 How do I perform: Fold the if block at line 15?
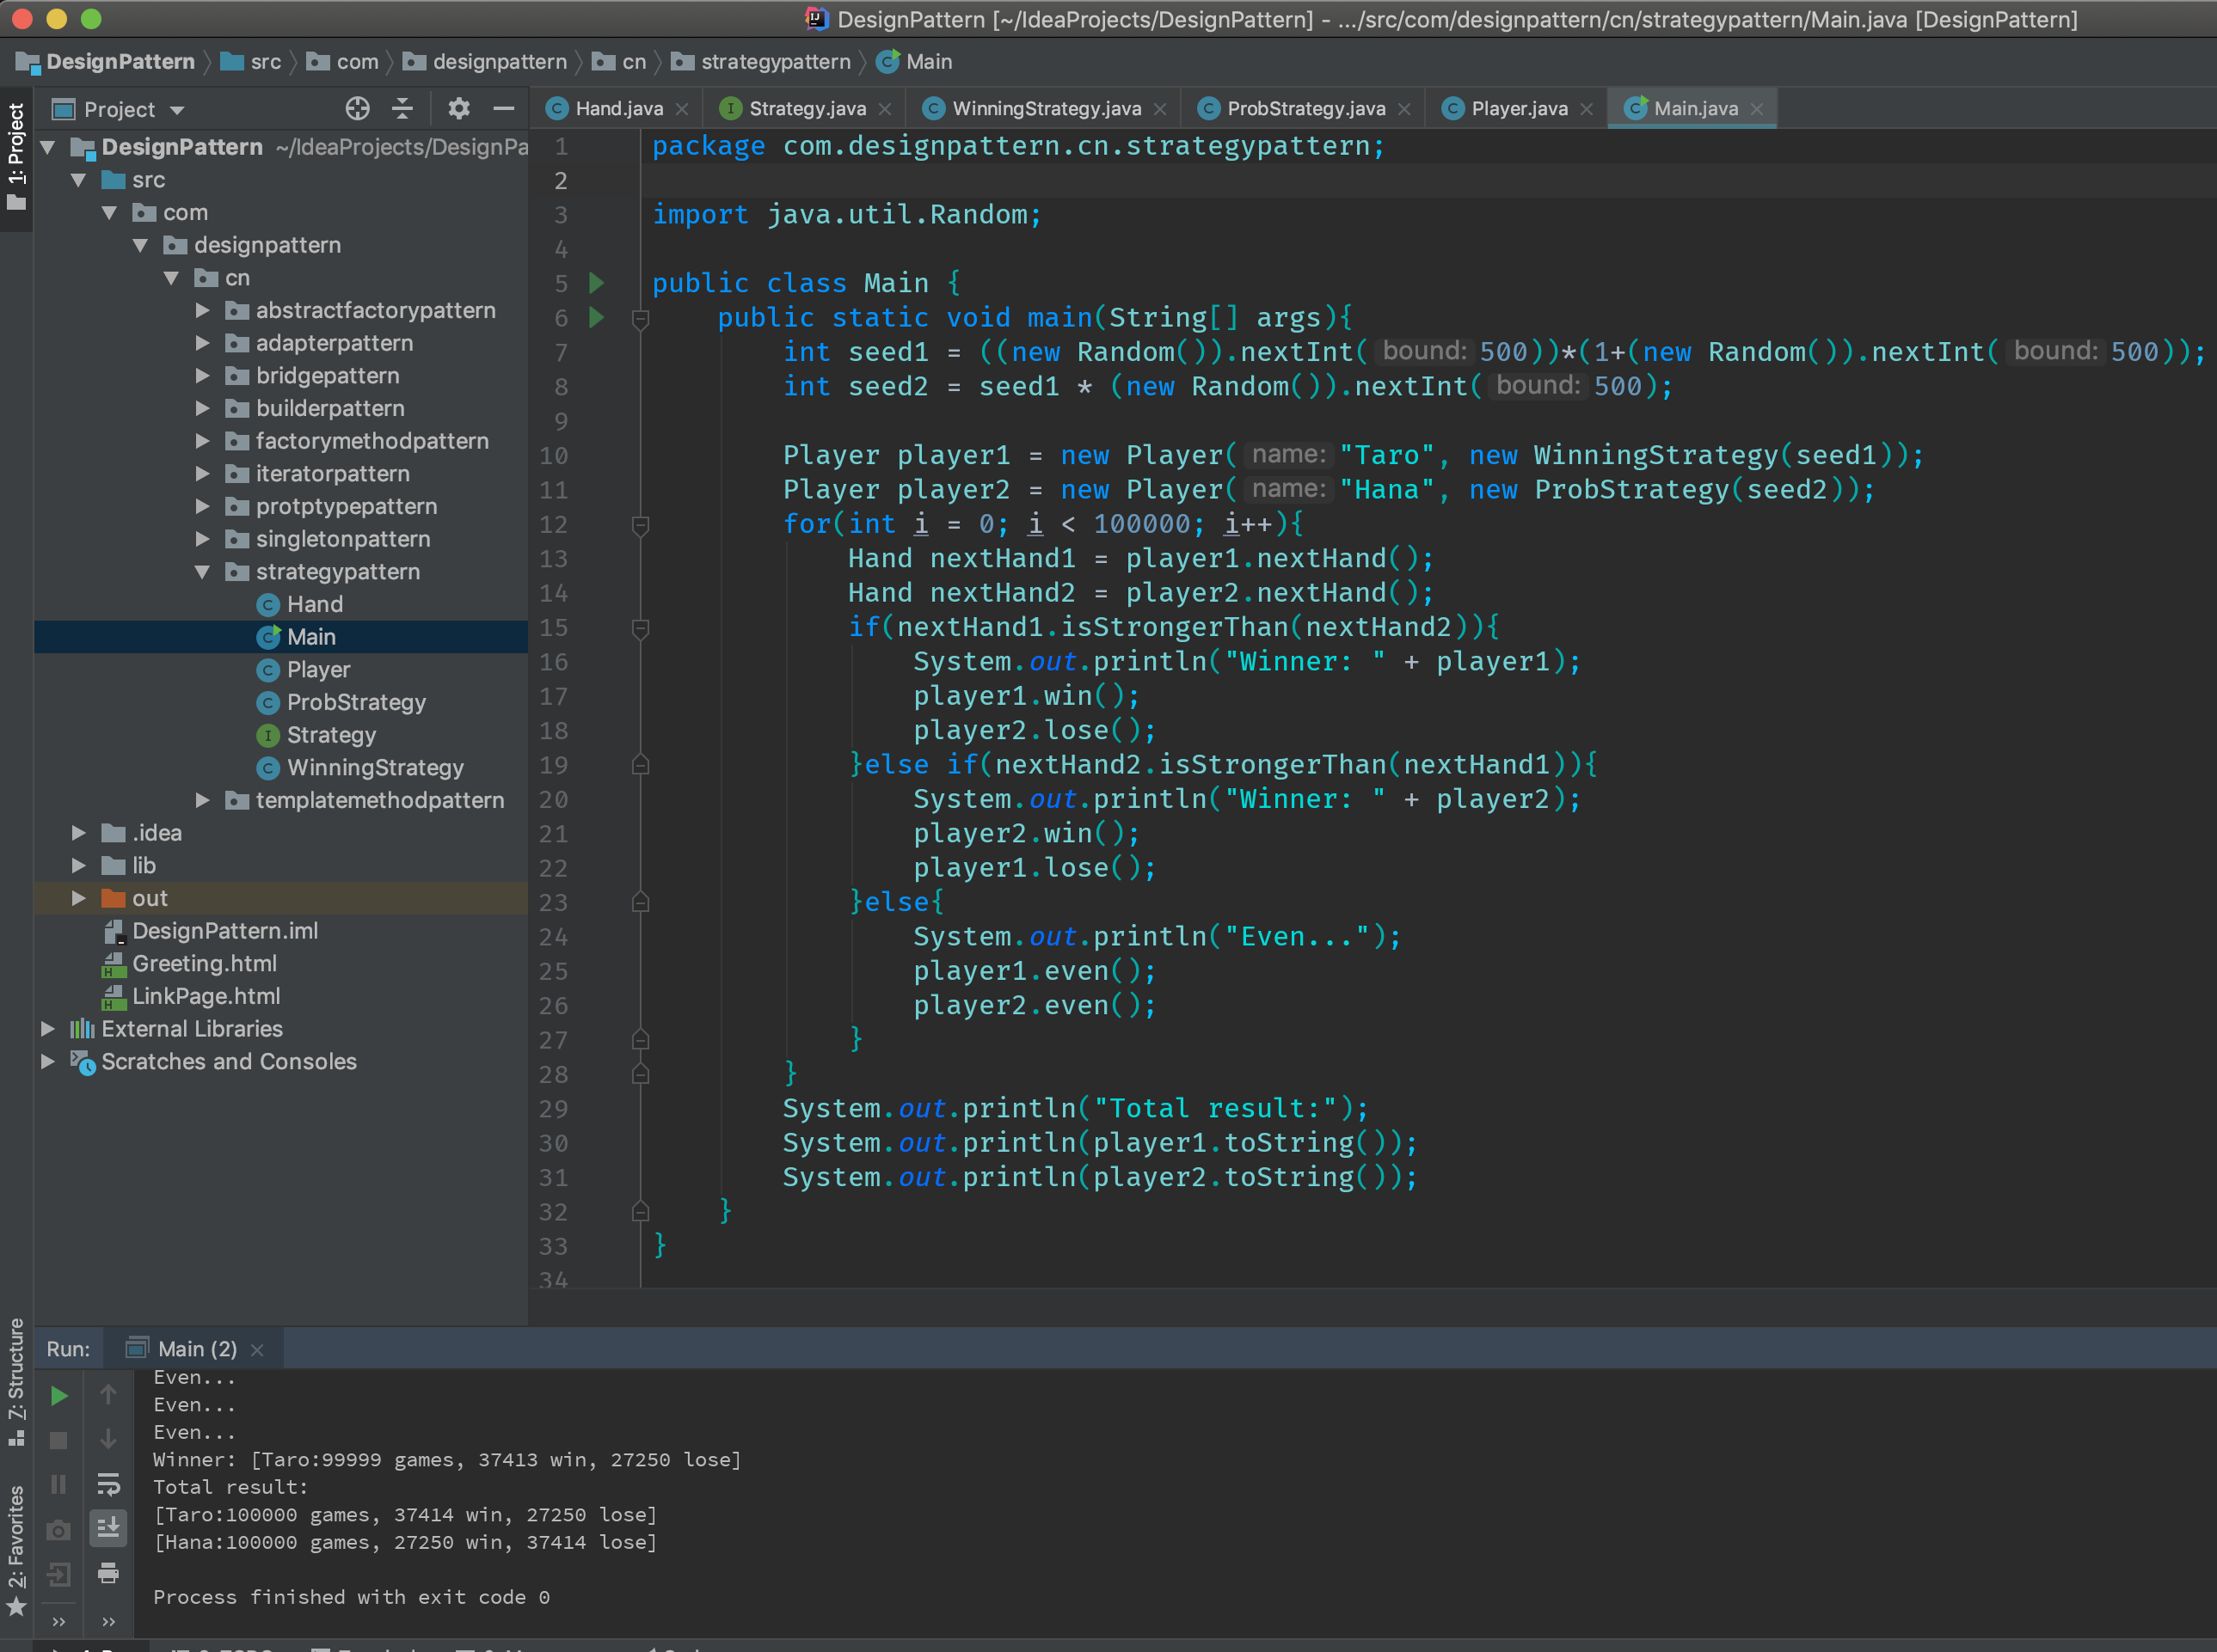642,628
